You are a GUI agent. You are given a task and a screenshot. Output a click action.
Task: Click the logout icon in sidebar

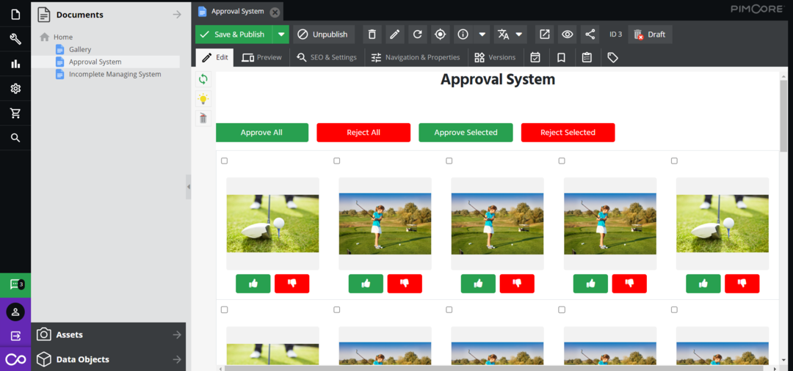[x=15, y=336]
